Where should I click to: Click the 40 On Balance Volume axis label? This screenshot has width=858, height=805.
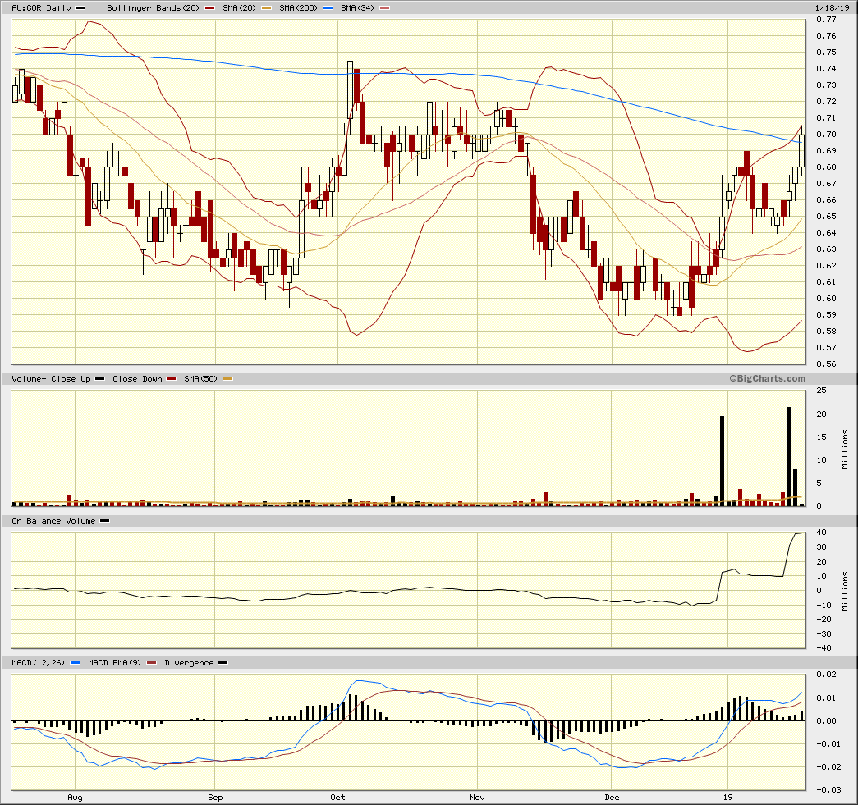point(821,532)
